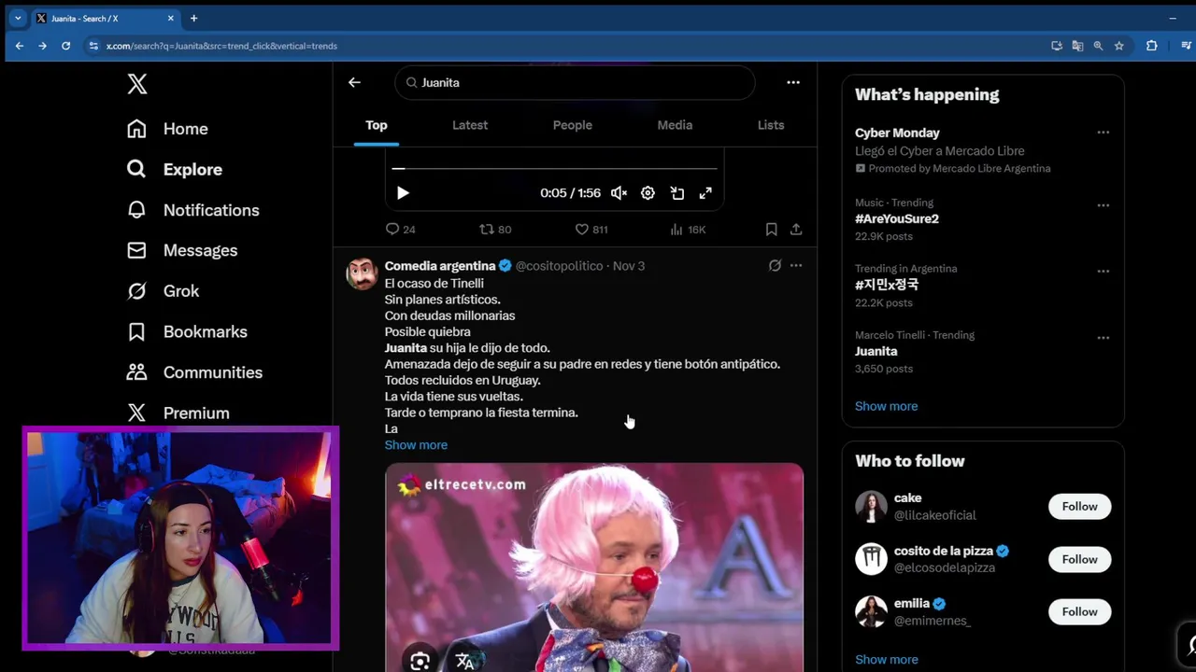
Task: Open search options three-dot menu
Action: click(793, 82)
